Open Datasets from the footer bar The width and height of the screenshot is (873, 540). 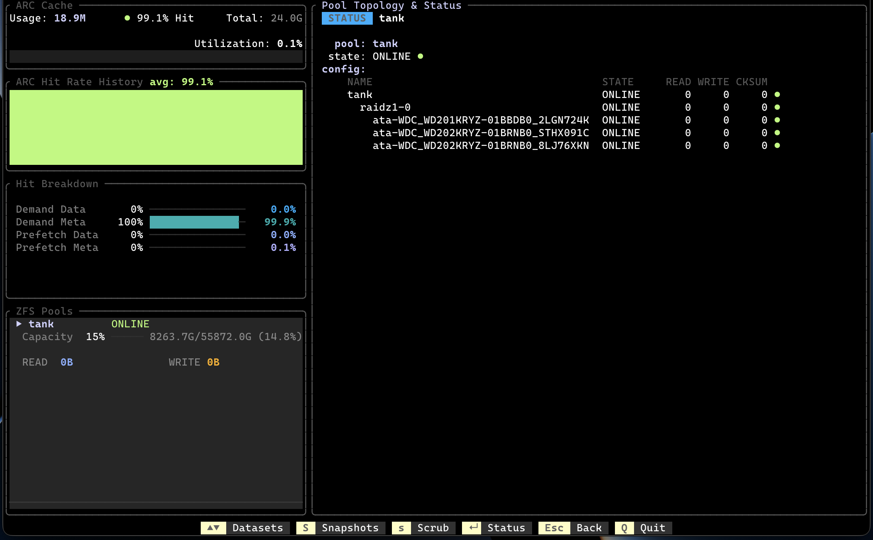258,528
